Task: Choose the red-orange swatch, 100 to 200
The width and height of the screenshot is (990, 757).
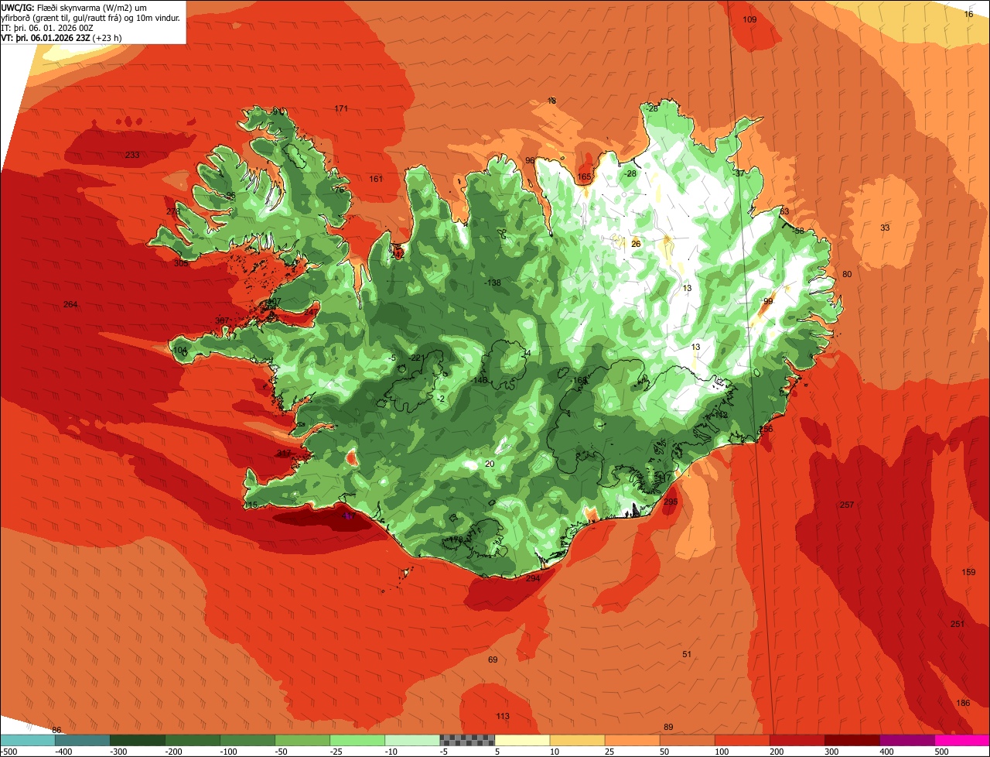Action: coord(742,740)
